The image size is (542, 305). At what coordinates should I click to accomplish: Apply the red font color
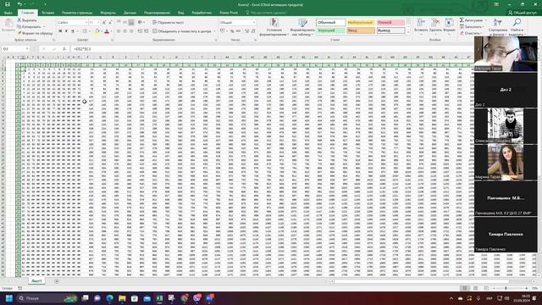coord(107,31)
